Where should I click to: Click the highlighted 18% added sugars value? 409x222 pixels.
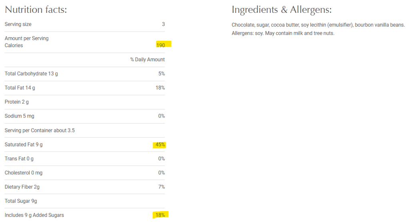pos(160,215)
